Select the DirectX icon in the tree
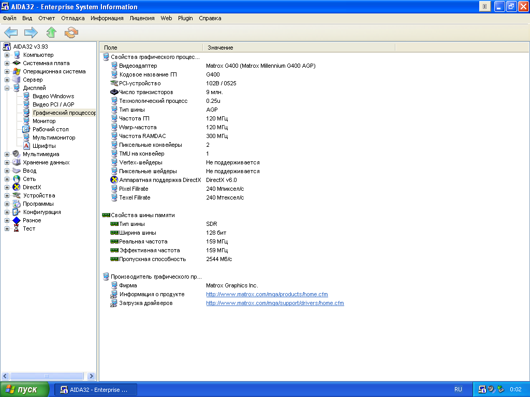 click(x=17, y=187)
